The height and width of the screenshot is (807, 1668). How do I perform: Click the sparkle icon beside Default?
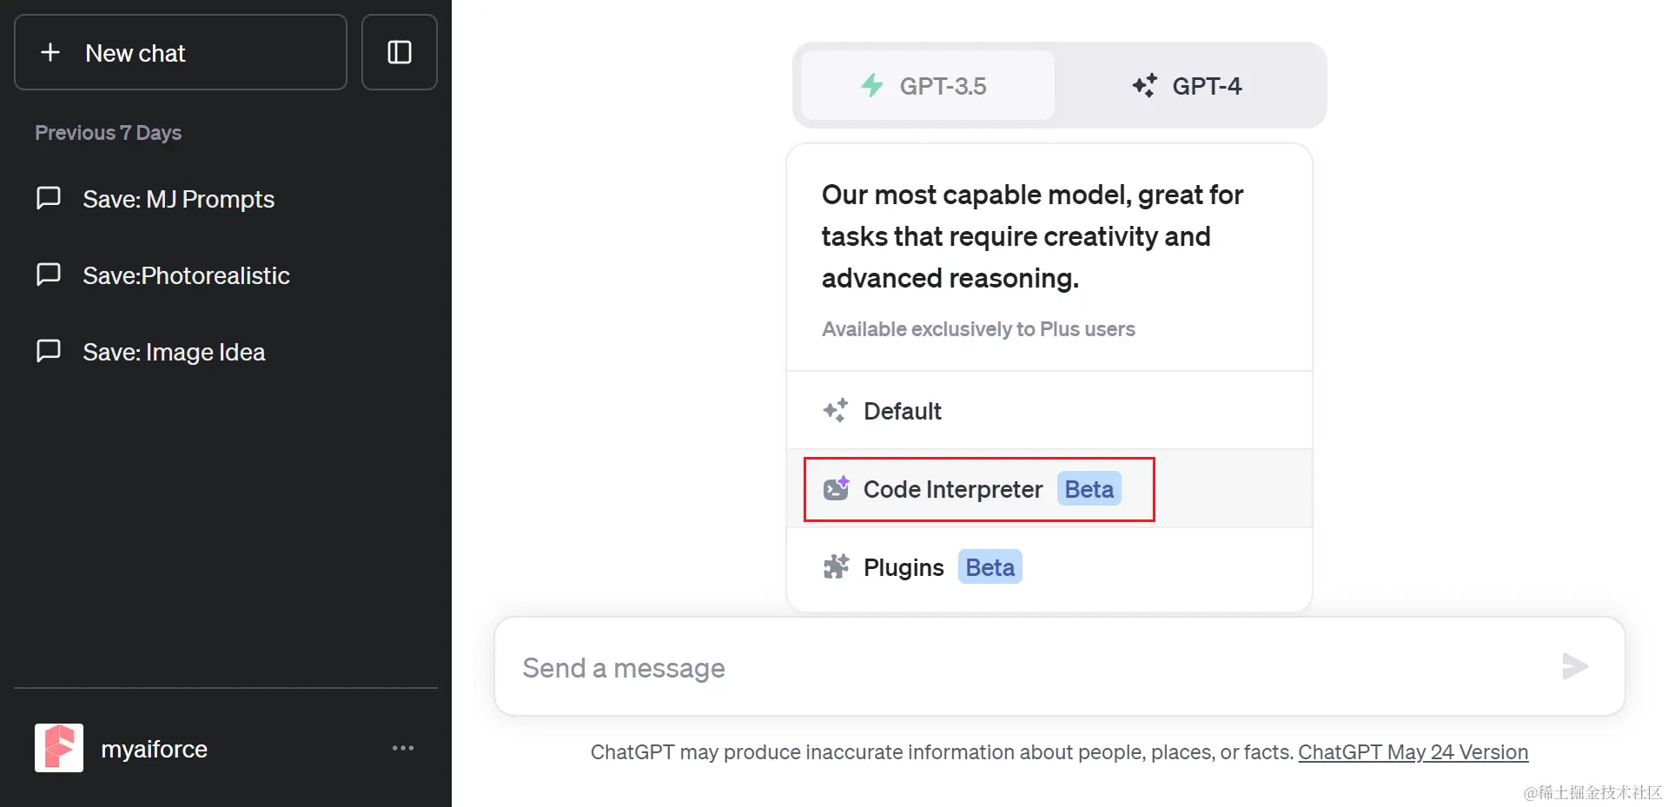pos(837,410)
